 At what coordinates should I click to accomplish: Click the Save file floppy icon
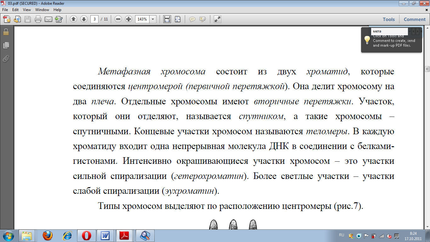point(28,19)
